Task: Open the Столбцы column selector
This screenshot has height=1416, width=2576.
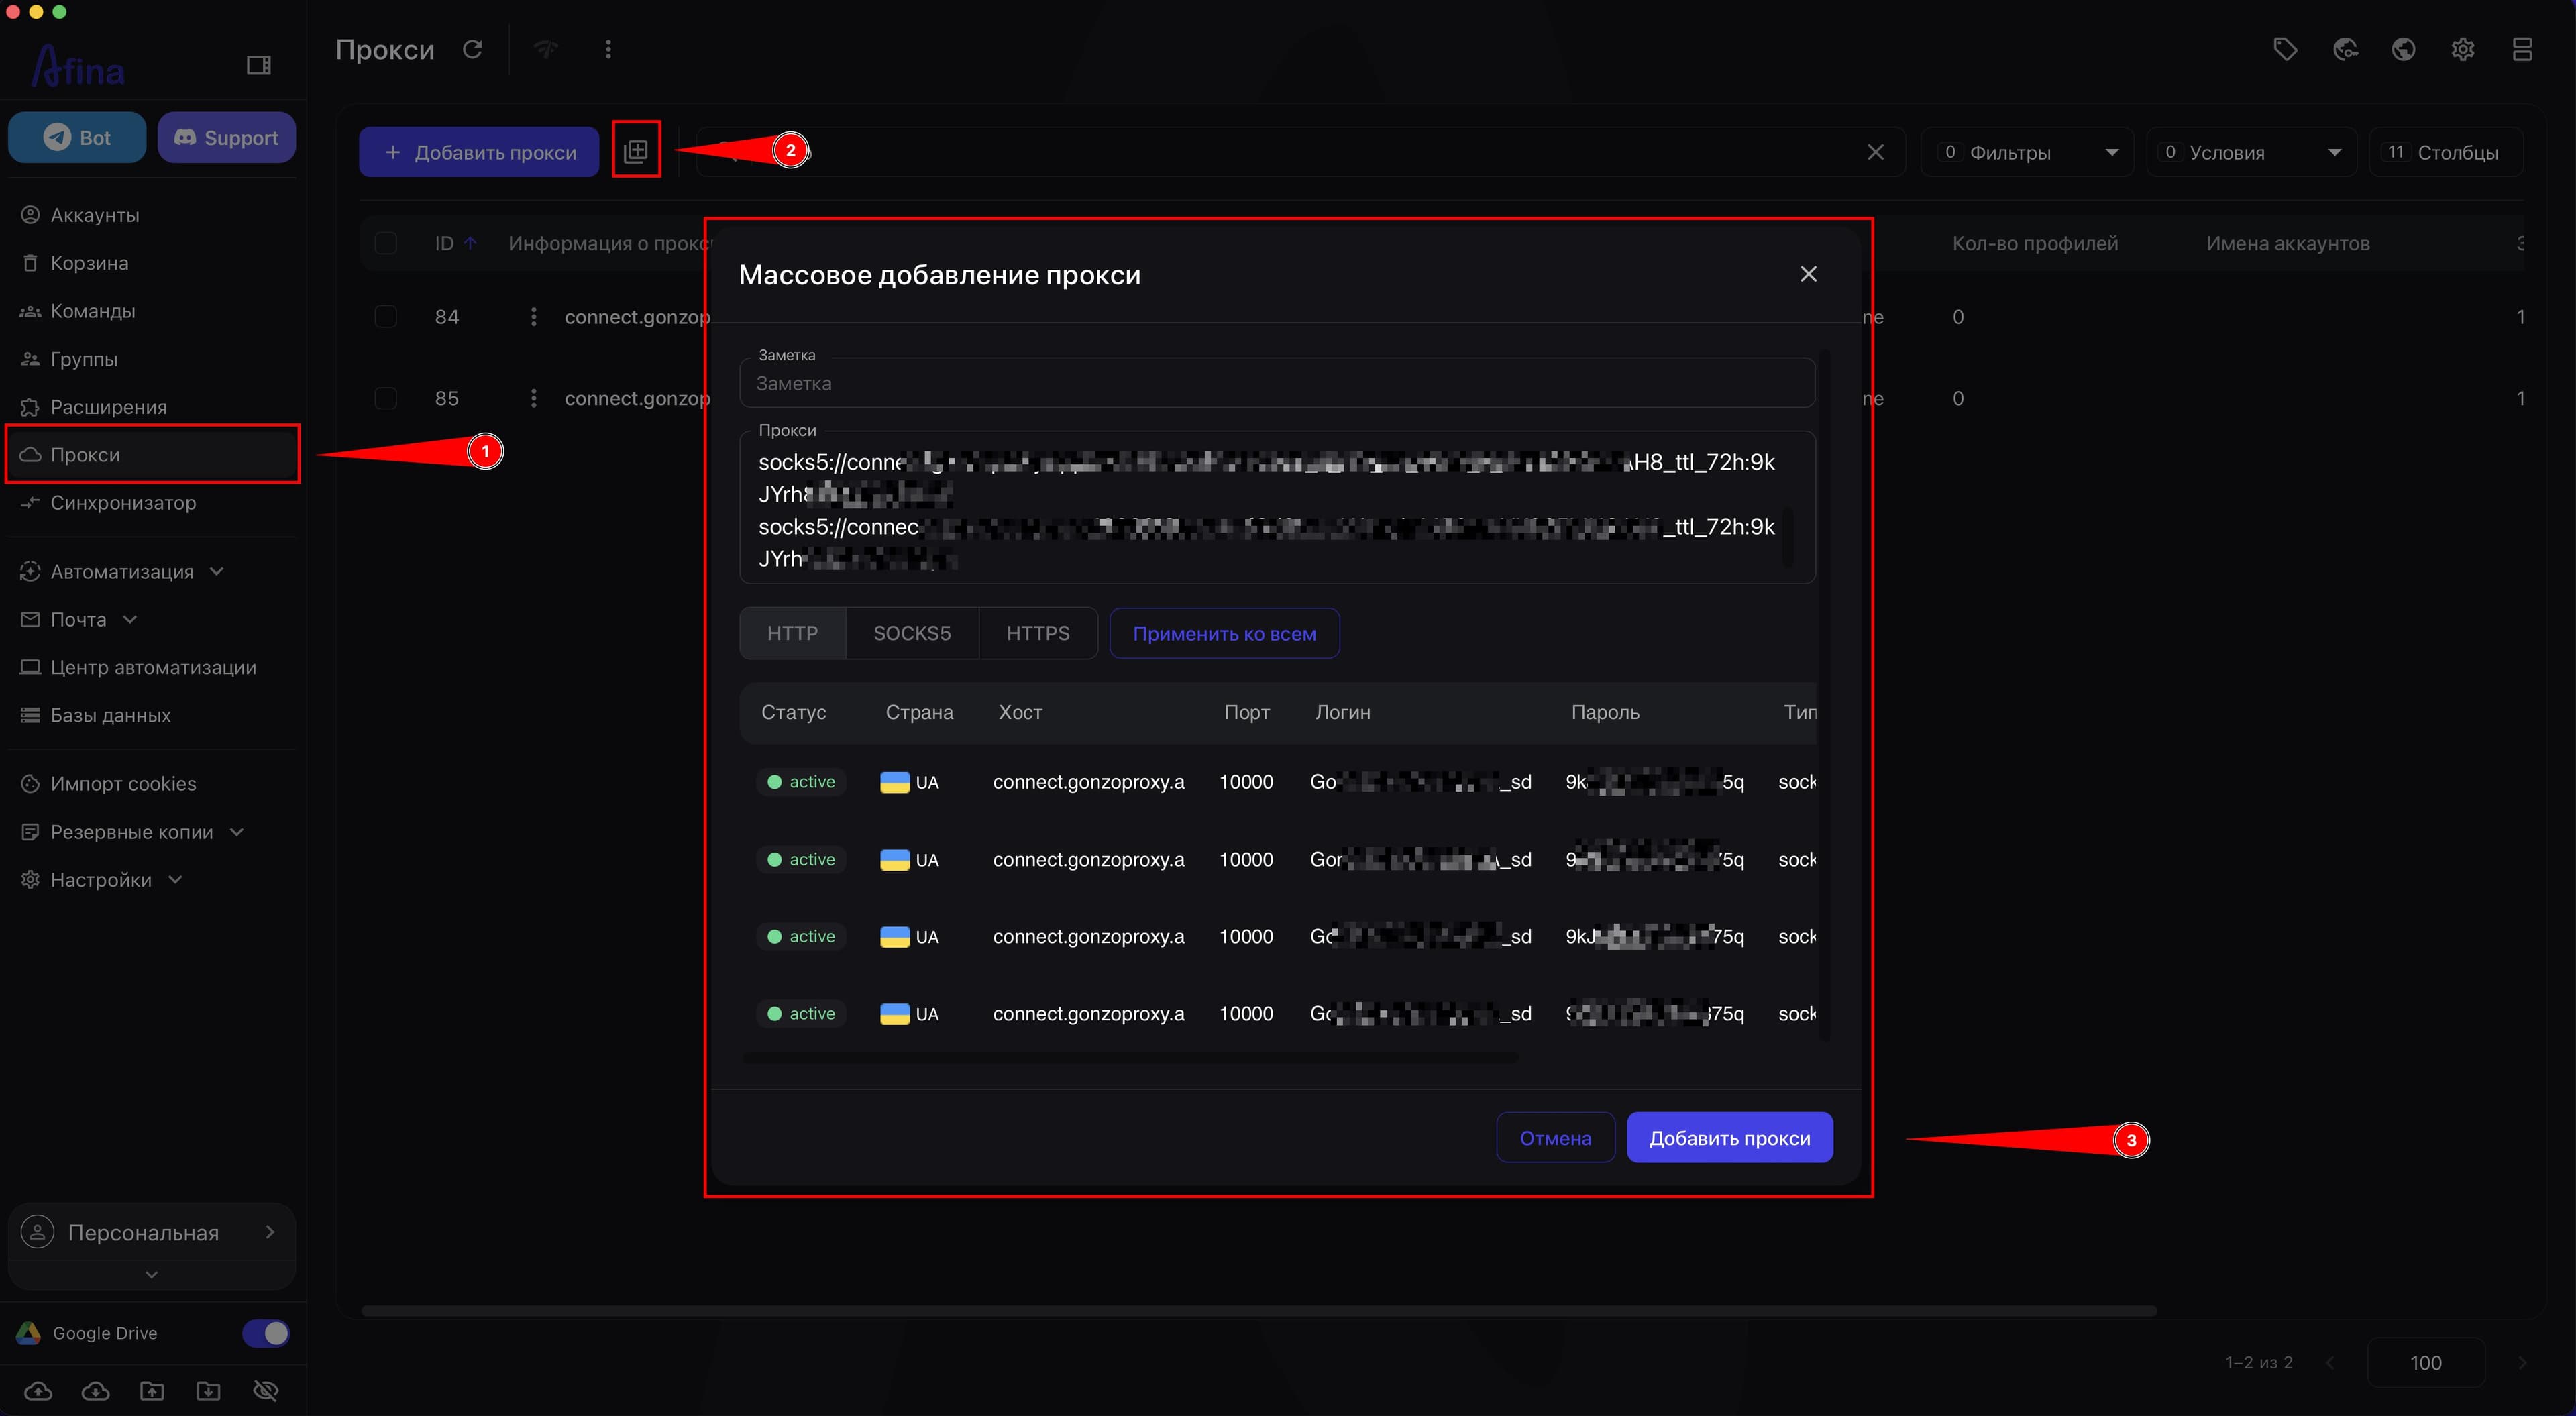Action: tap(2445, 152)
